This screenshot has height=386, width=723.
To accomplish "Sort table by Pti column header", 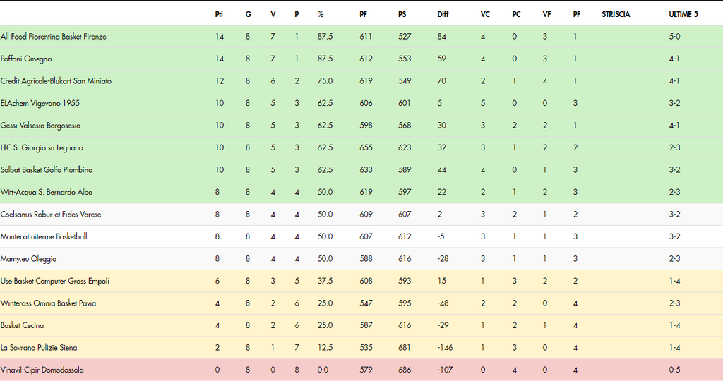I will click(219, 14).
